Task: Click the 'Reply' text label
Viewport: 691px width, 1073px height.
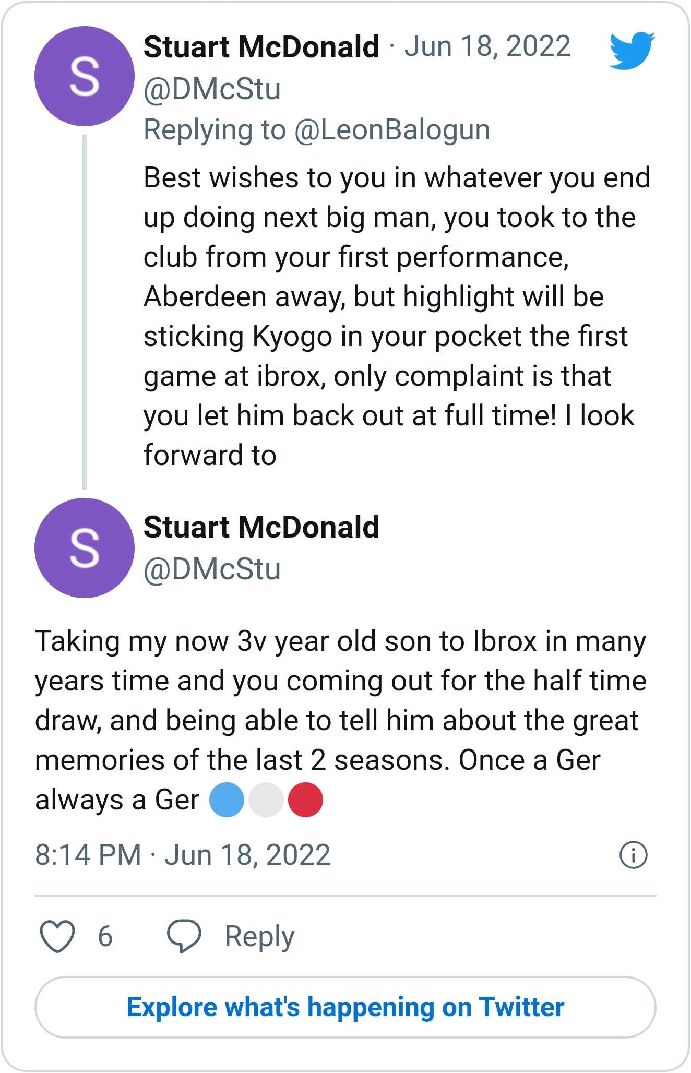Action: pyautogui.click(x=259, y=936)
